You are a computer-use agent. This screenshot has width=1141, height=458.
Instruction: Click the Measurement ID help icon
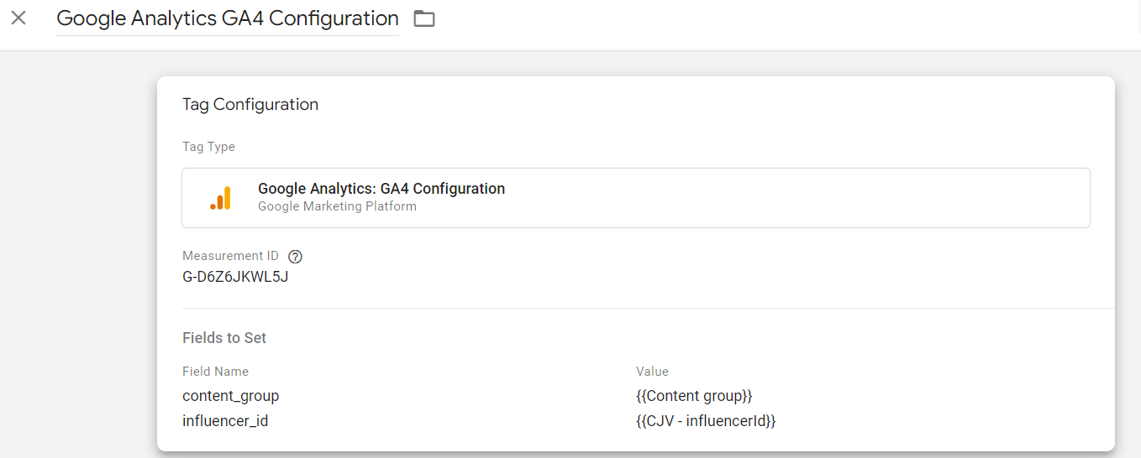coord(295,257)
